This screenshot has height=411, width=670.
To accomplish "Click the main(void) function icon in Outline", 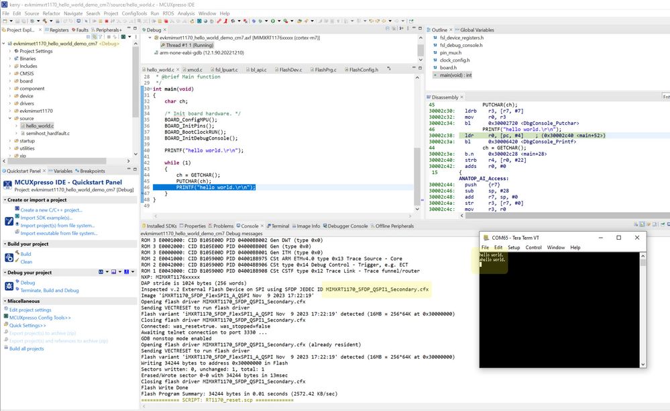I will tap(435, 75).
